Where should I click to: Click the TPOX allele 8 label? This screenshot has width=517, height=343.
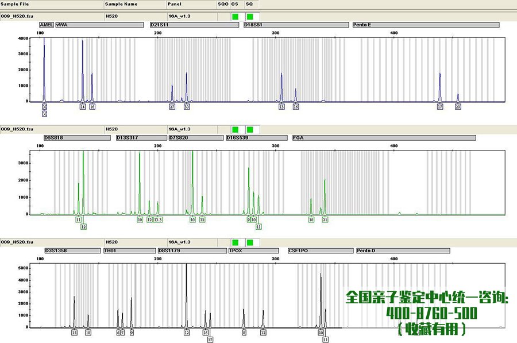point(244,333)
